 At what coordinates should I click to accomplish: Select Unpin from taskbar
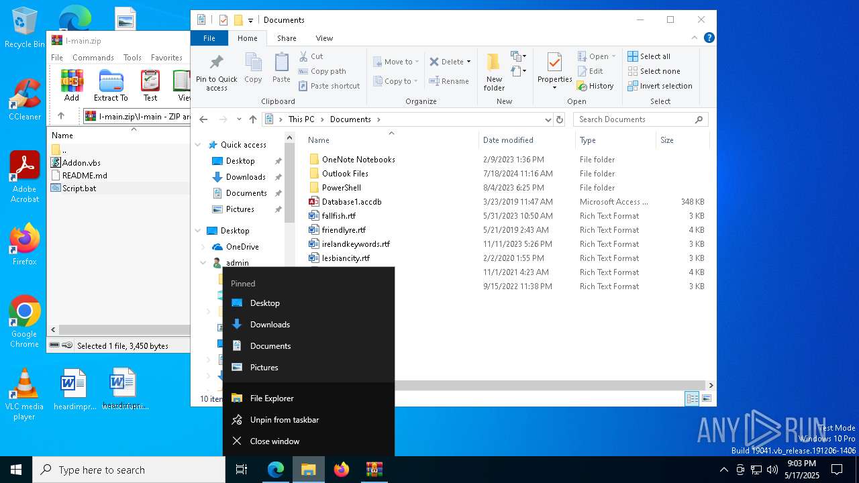click(309, 420)
